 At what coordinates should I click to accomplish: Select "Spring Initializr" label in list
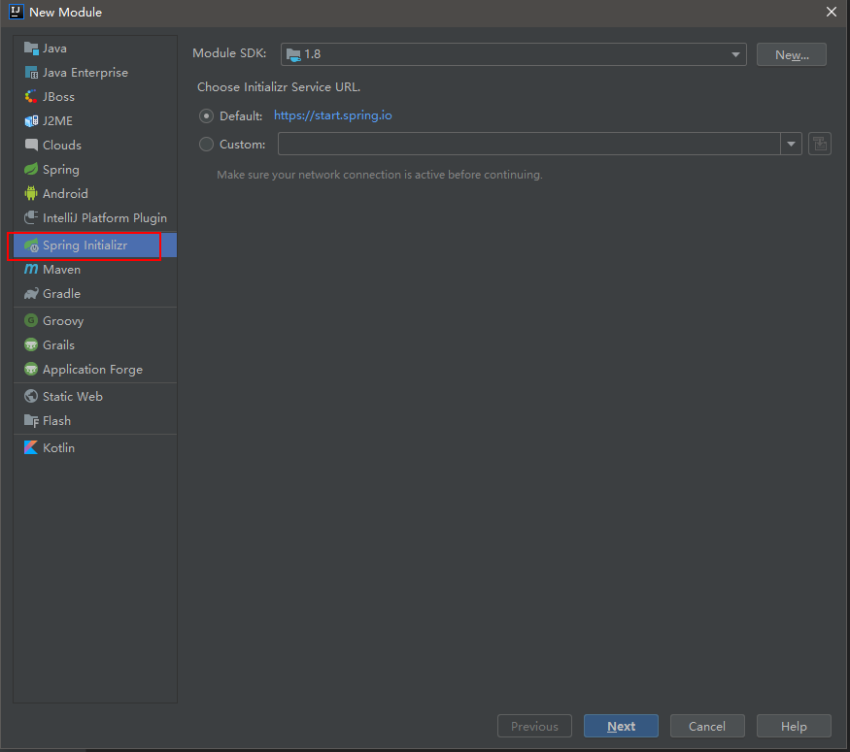click(85, 245)
